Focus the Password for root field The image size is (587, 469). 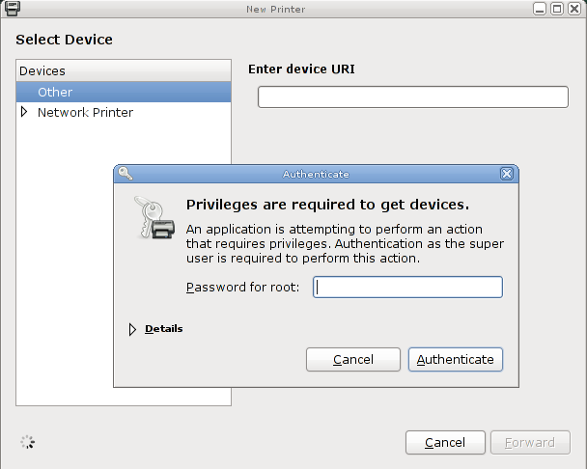(x=407, y=287)
